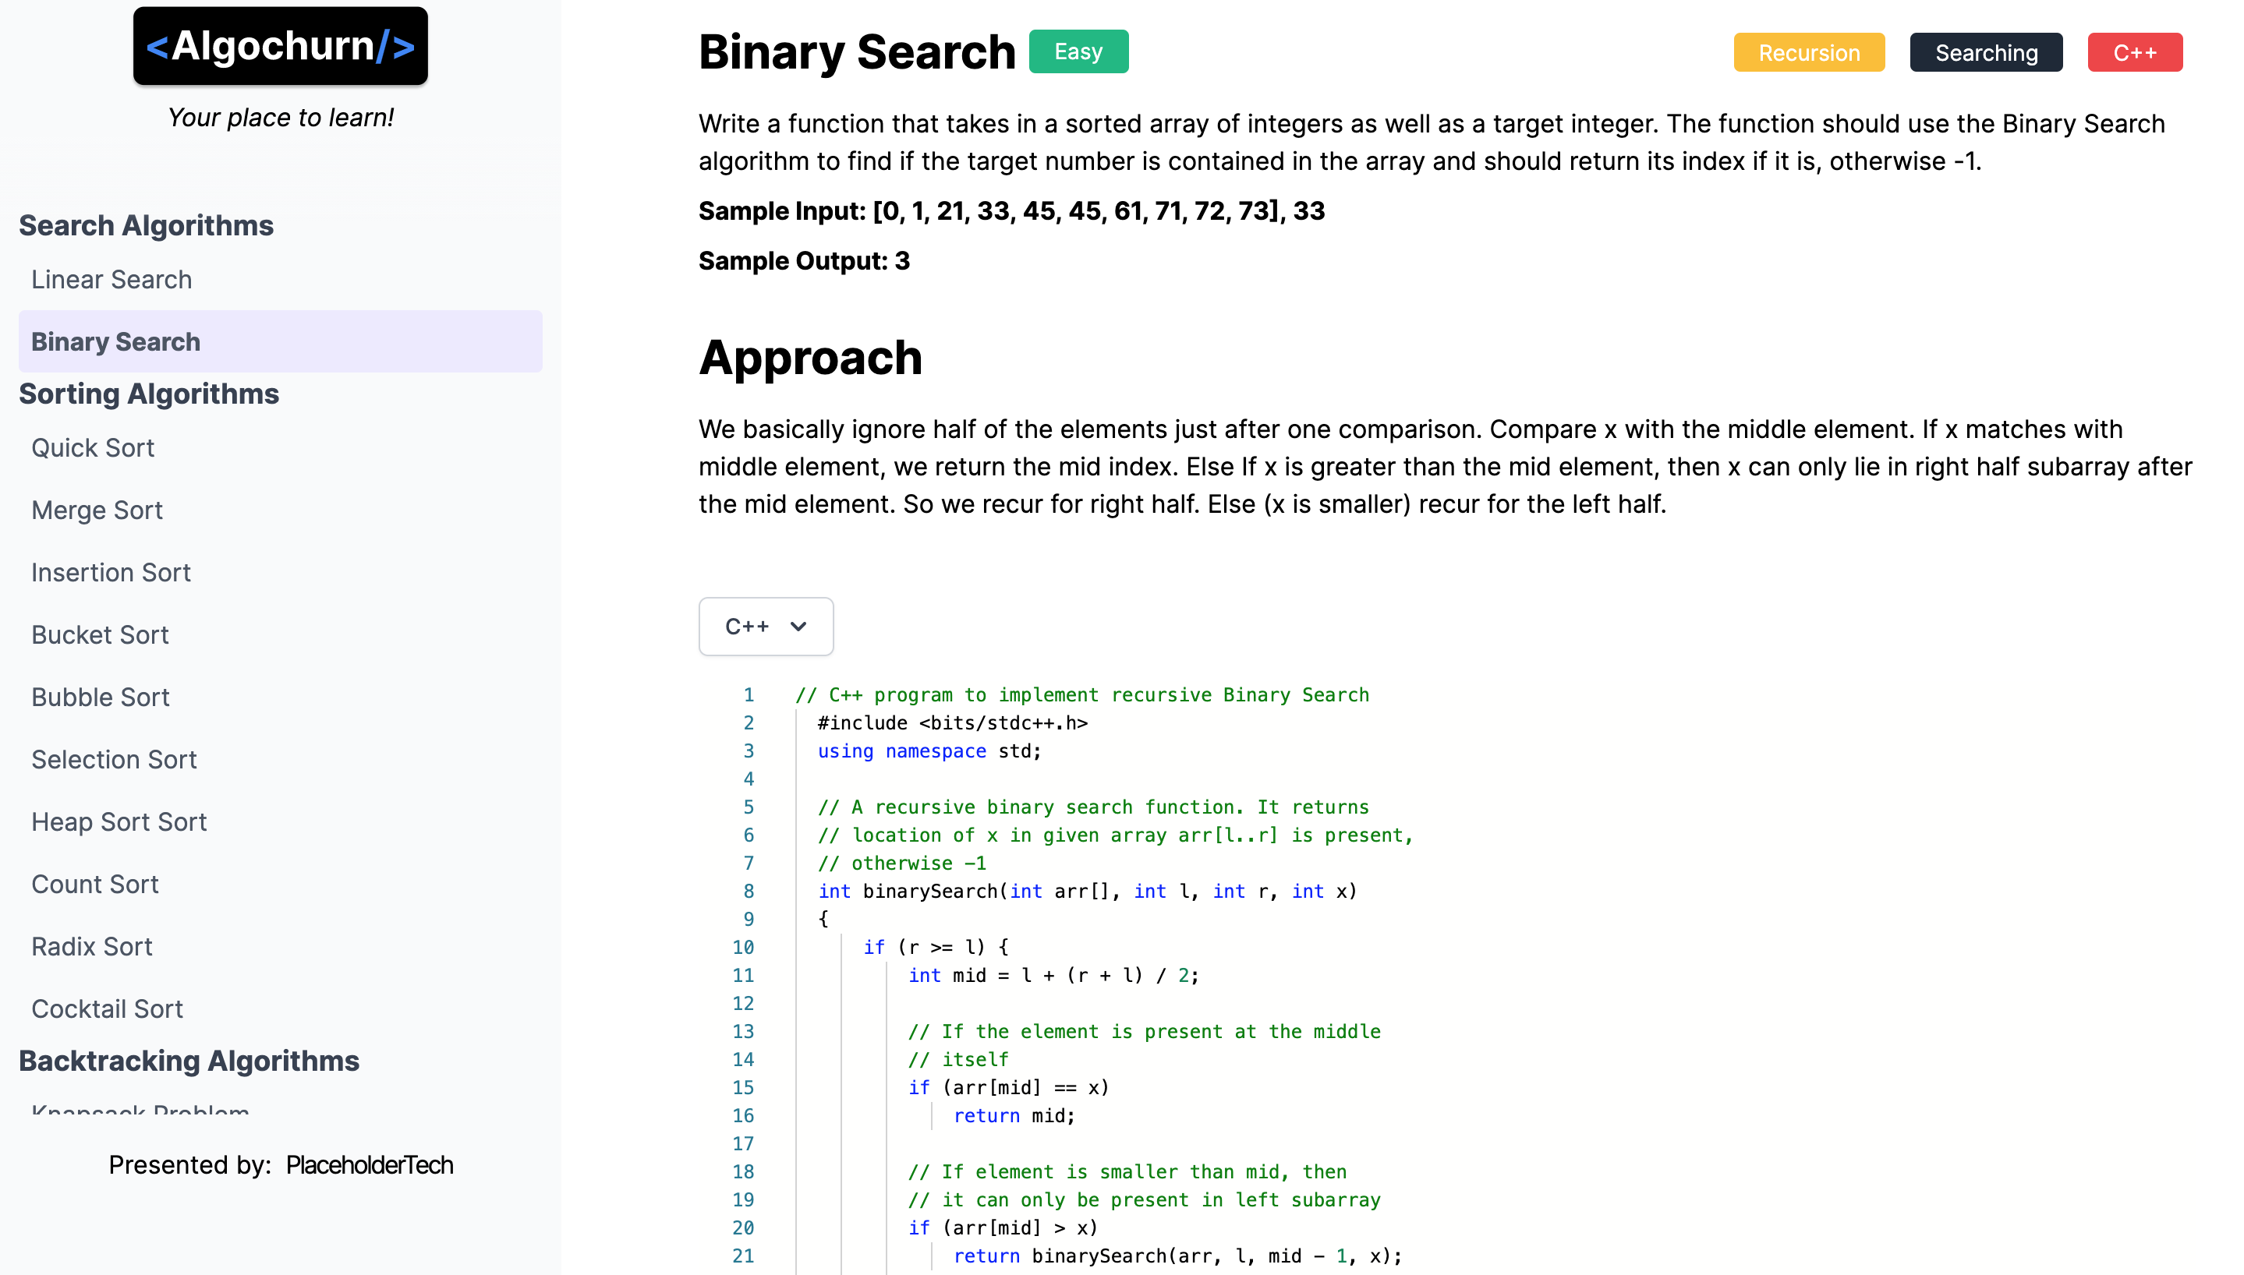Select Binary Search in sidebar
The image size is (2244, 1275).
115,341
